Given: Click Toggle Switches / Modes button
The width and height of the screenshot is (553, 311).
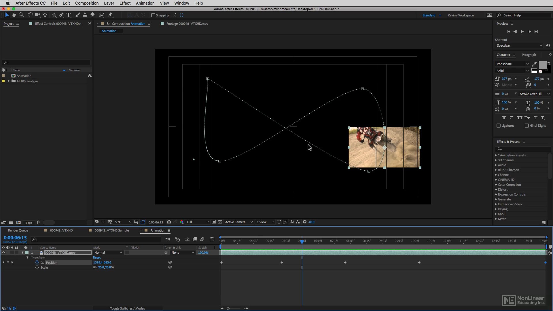Looking at the screenshot, I should tap(127, 308).
